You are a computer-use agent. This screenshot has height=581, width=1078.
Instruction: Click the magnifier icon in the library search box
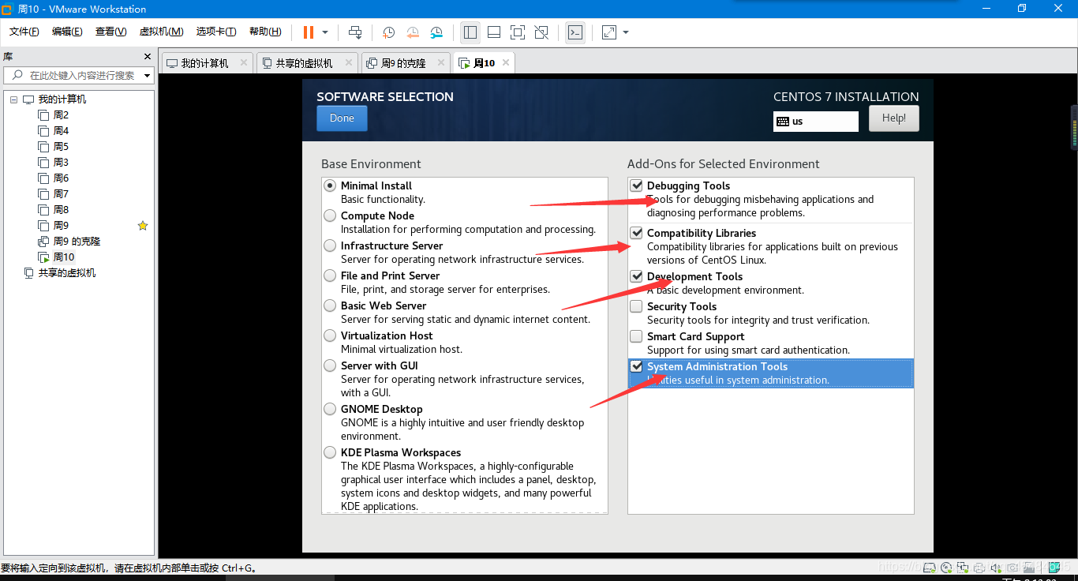click(16, 75)
